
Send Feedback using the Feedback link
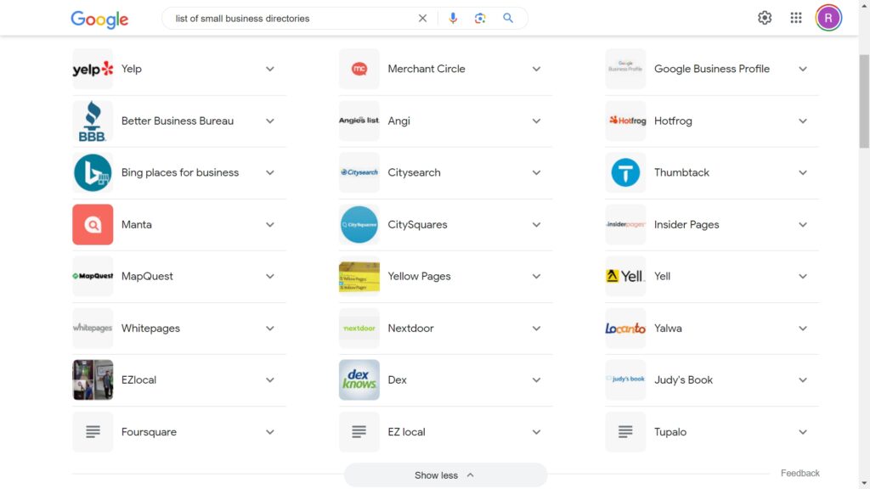click(799, 473)
